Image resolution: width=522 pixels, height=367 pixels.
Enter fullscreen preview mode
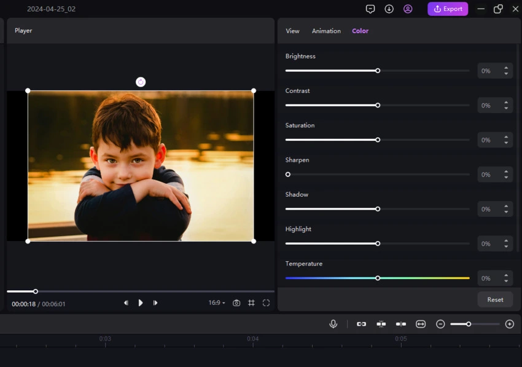point(266,303)
